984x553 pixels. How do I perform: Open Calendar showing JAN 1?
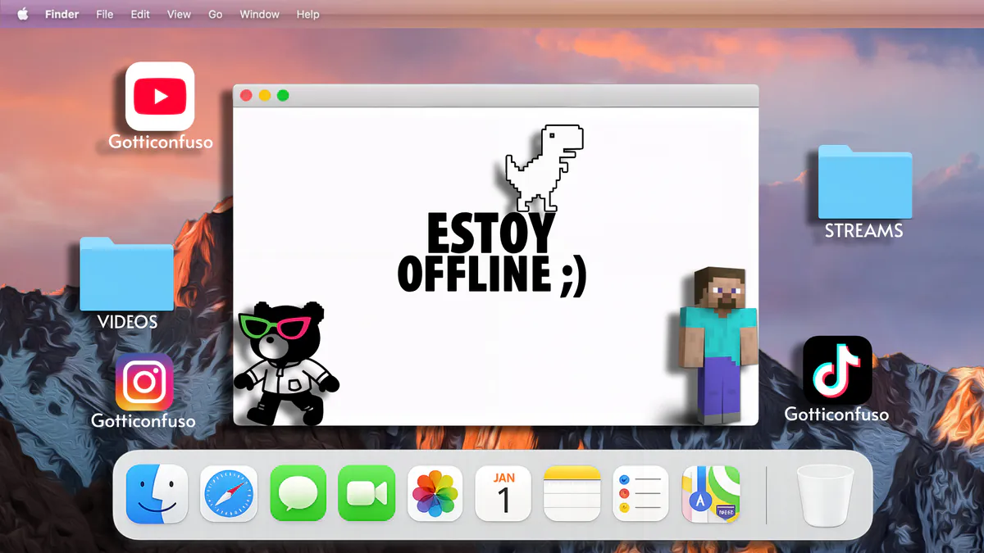coord(504,495)
